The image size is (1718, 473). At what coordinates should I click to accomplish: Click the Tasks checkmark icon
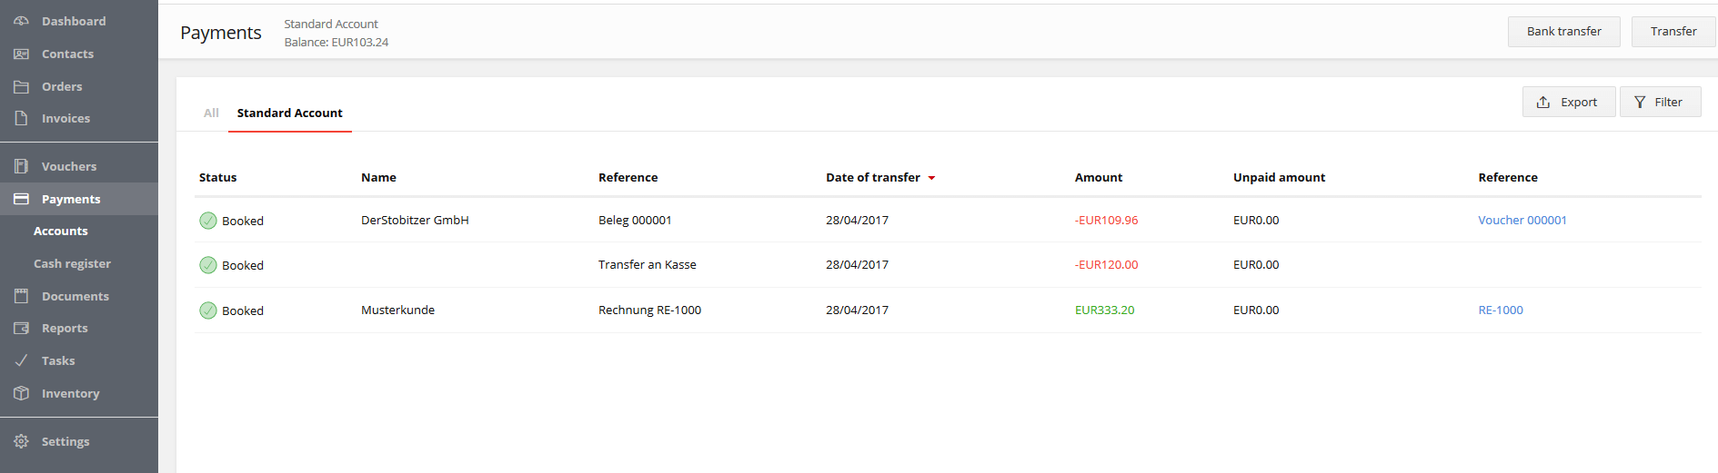21,360
